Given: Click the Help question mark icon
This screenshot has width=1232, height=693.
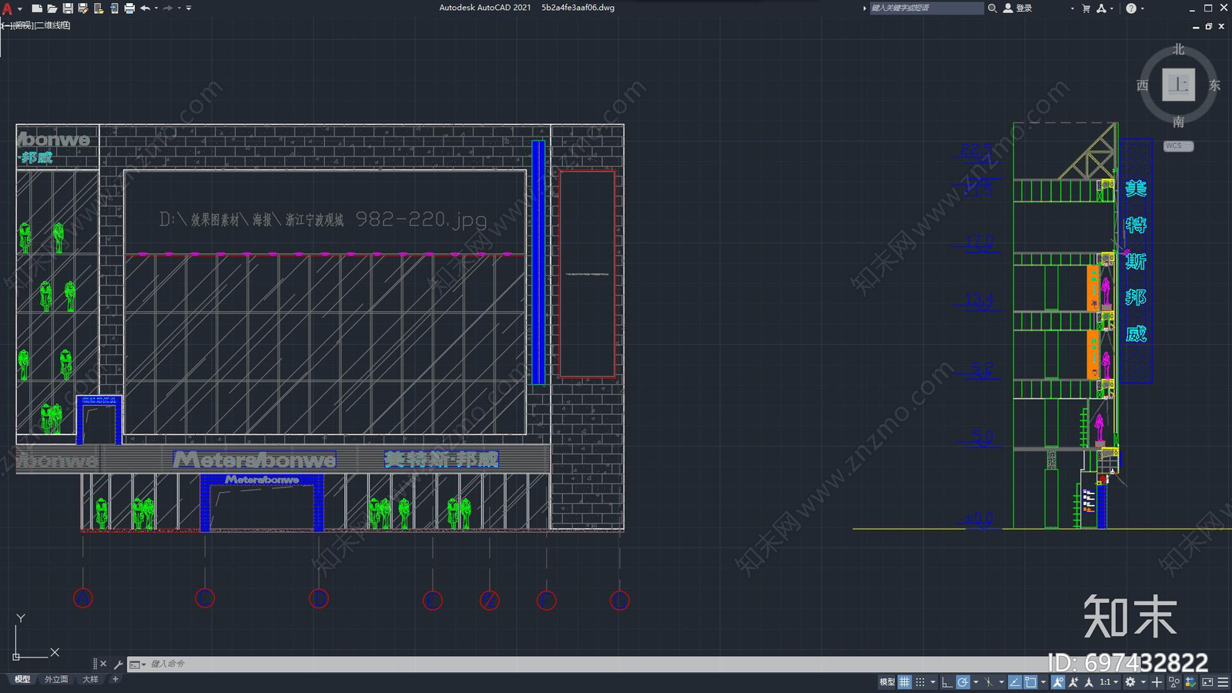Looking at the screenshot, I should coord(1131,8).
